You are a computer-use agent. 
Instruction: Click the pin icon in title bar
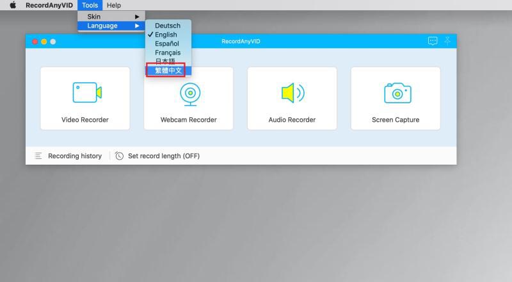click(x=447, y=41)
